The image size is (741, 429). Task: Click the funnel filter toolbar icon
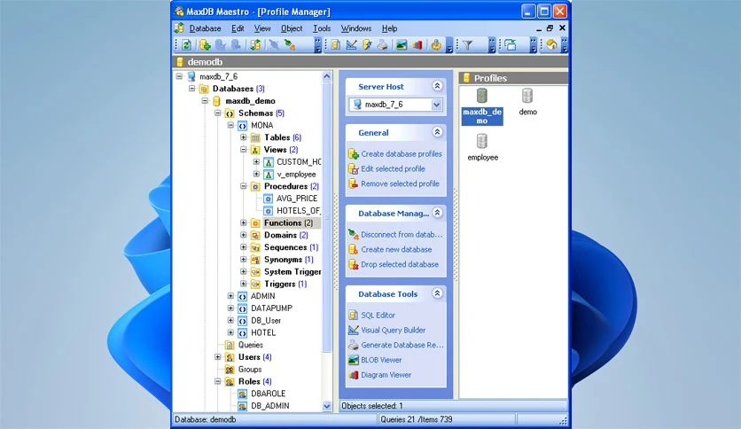click(x=468, y=45)
